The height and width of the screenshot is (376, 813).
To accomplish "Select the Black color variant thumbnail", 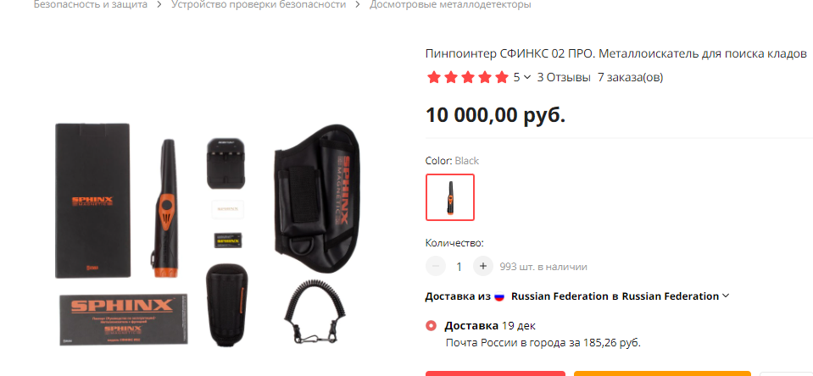I will click(x=449, y=197).
